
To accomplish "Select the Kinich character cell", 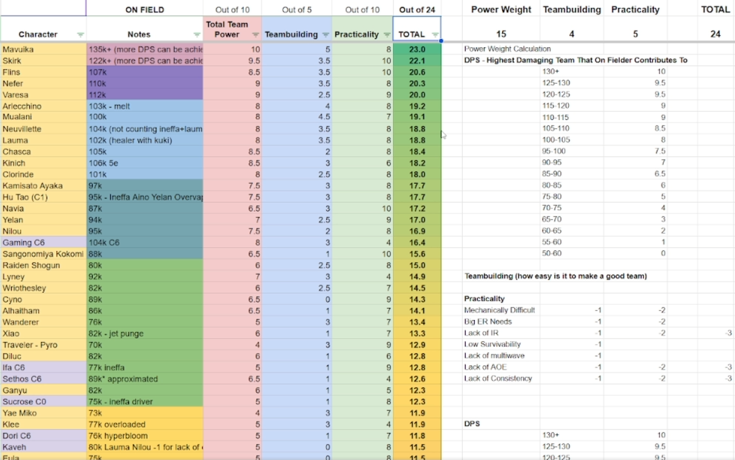I will [43, 163].
